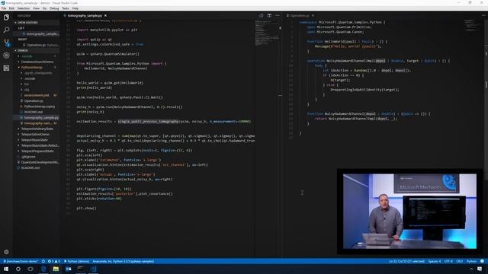Open the Edit menu
Screen dimensions: 488x274
[x=11, y=8]
